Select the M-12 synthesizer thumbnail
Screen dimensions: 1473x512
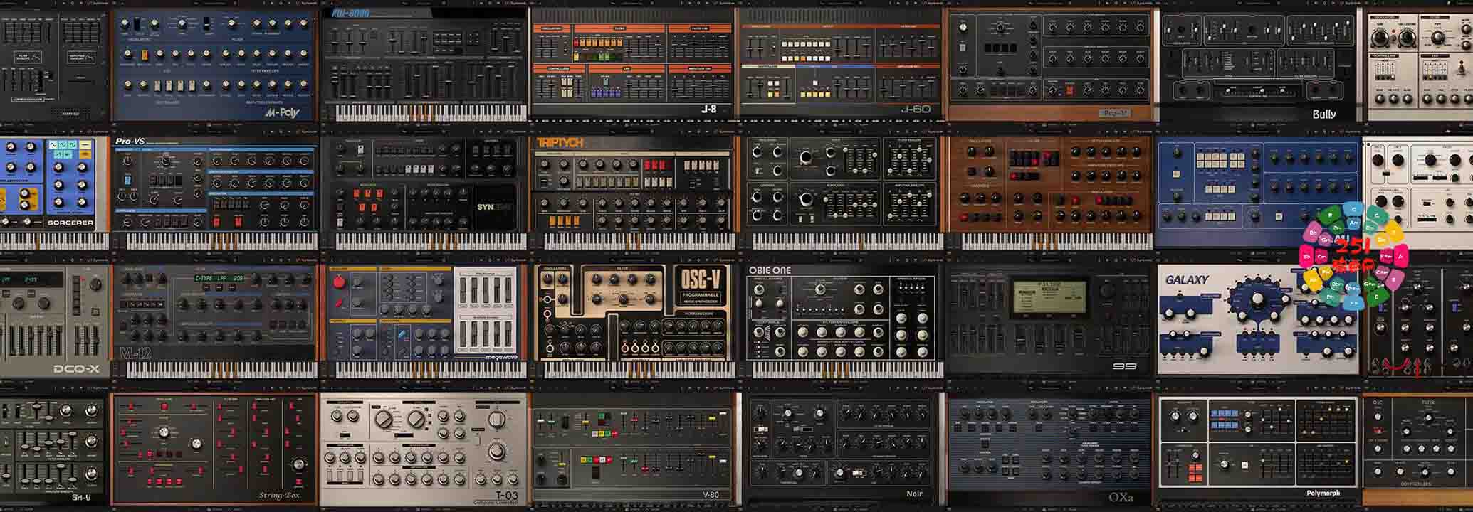pyautogui.click(x=214, y=321)
